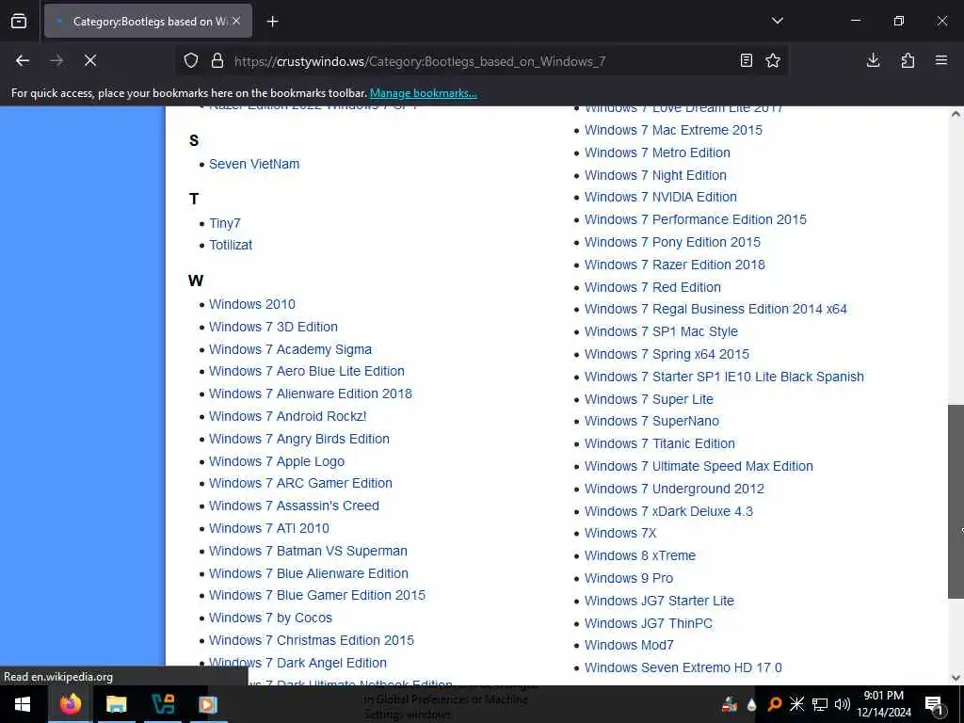Open Windows 7 Regal Business Edition 2014 x64

pos(715,309)
